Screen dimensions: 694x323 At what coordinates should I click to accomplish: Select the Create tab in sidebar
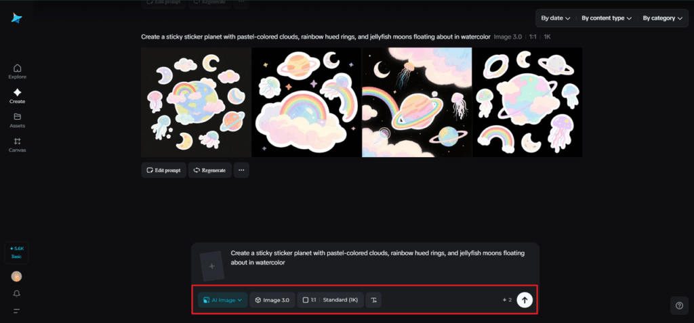click(x=17, y=95)
